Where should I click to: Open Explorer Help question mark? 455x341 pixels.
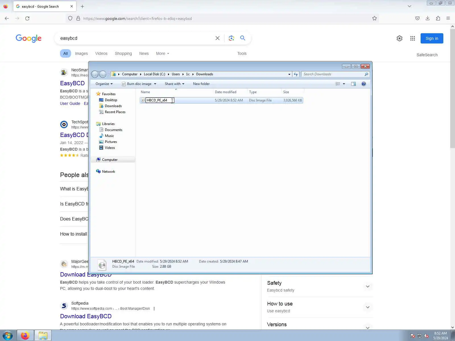coord(364,84)
